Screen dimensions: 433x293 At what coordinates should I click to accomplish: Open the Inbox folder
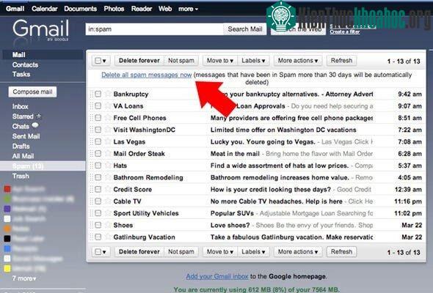tap(20, 106)
